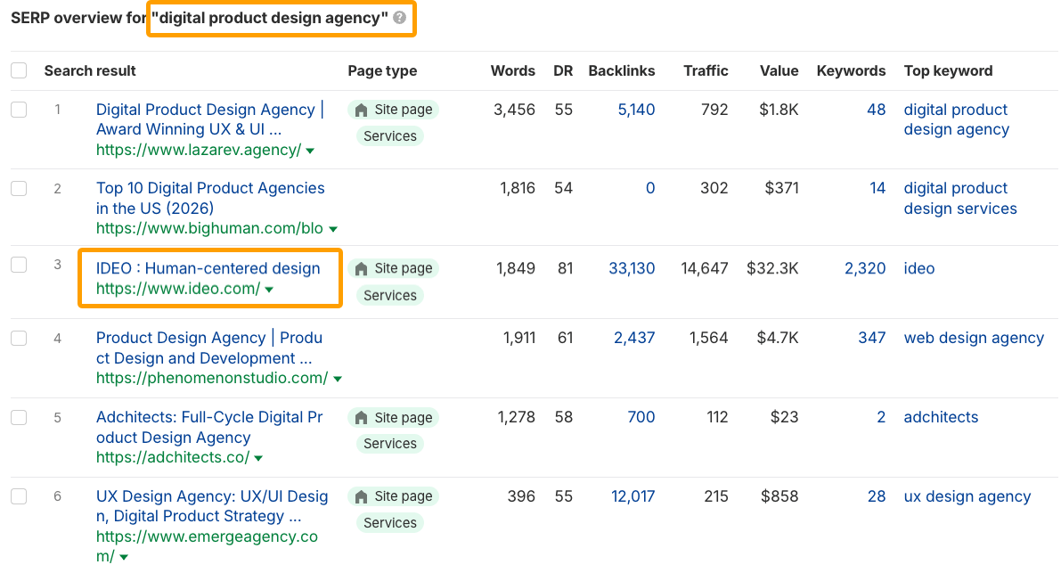The height and width of the screenshot is (573, 1061).
Task: Click the digital product design agency top keyword
Action: tap(956, 119)
